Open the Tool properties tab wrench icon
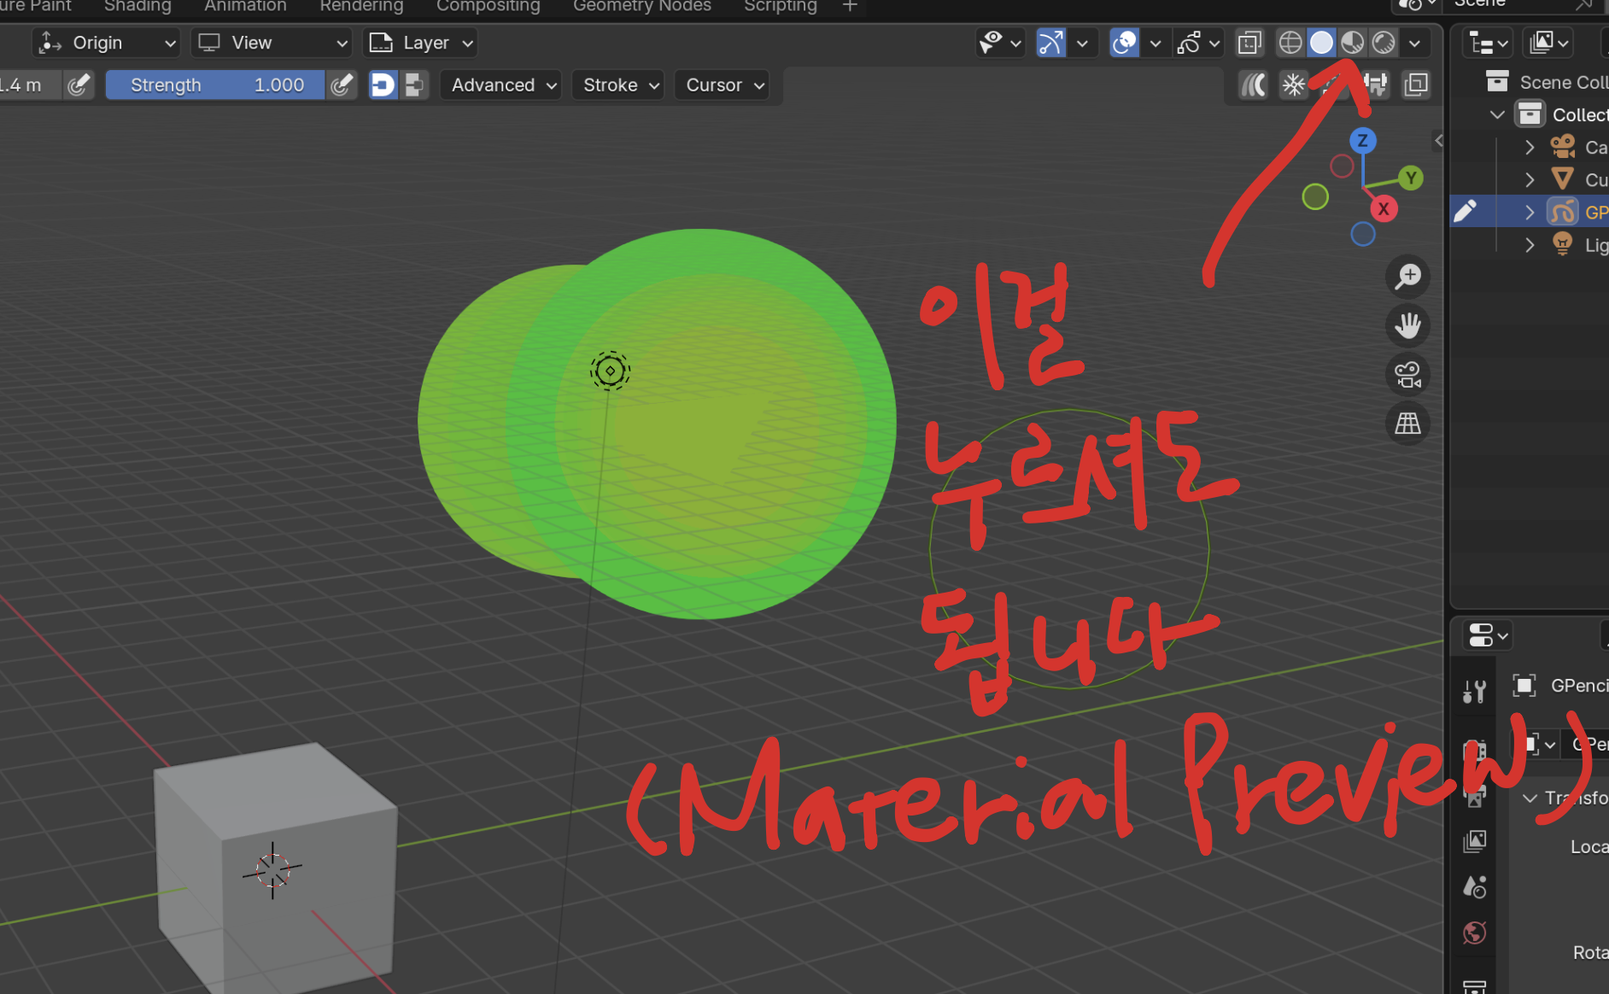Screen dimensions: 1609x994 (x=1475, y=690)
